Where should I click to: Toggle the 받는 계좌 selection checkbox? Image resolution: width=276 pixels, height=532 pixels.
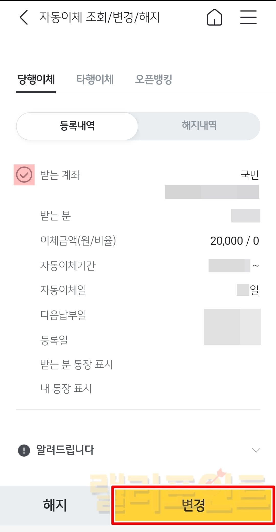pos(24,175)
